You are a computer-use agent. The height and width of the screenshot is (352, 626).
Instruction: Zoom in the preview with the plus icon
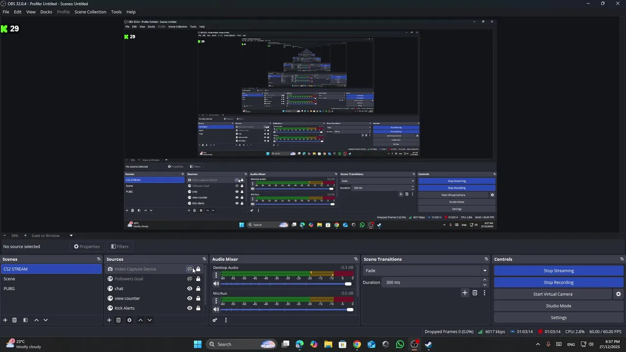pyautogui.click(x=25, y=236)
